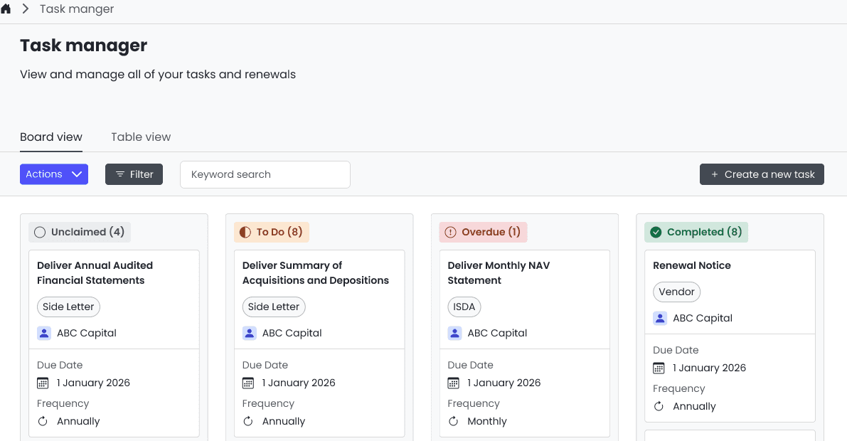This screenshot has width=847, height=441.
Task: Open the Renewal Notice task
Action: (x=692, y=265)
